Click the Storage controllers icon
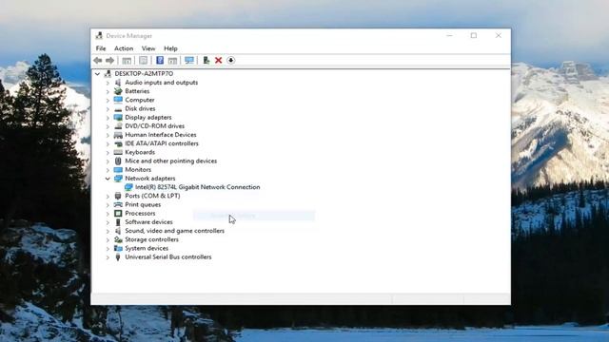The height and width of the screenshot is (342, 609). pos(118,239)
